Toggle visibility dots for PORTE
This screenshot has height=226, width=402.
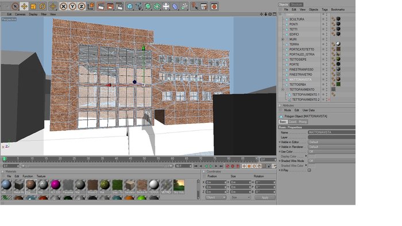tap(326, 64)
